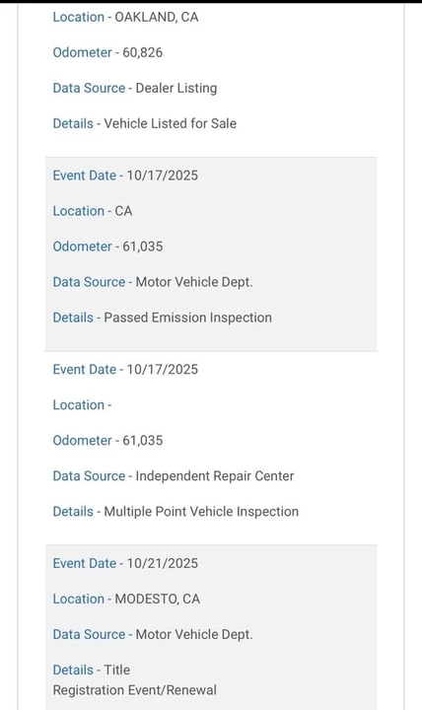Click the 10/21/2025 event date
422x710 pixels.
[162, 563]
